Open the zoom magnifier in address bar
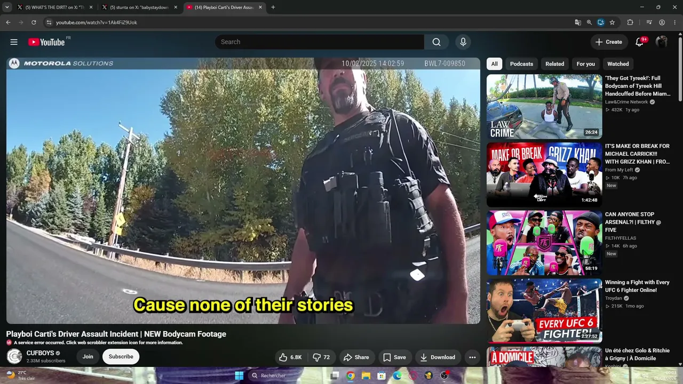The width and height of the screenshot is (683, 384). [589, 22]
